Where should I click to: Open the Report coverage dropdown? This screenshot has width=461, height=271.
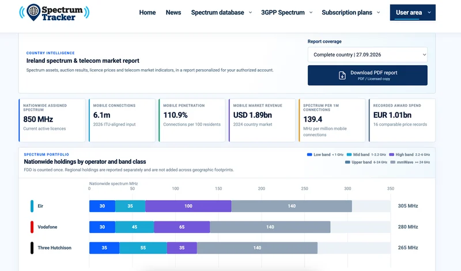pyautogui.click(x=368, y=55)
